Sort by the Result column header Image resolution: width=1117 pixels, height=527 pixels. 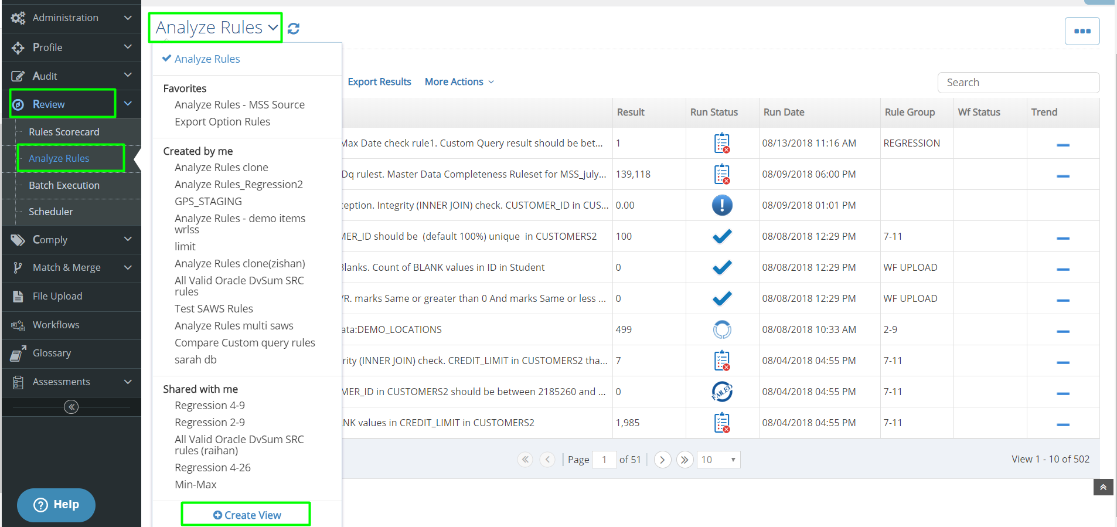[631, 112]
